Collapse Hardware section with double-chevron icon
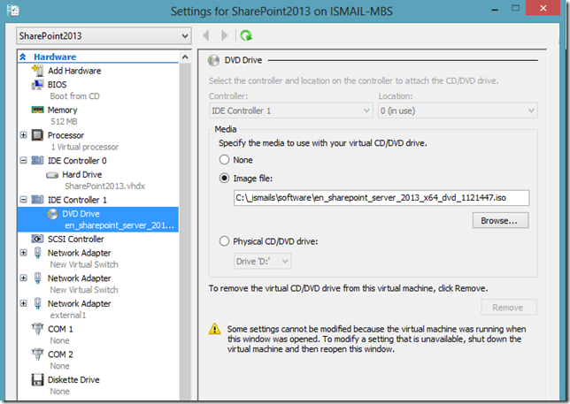Viewport: 570px width, 404px height. pos(23,57)
